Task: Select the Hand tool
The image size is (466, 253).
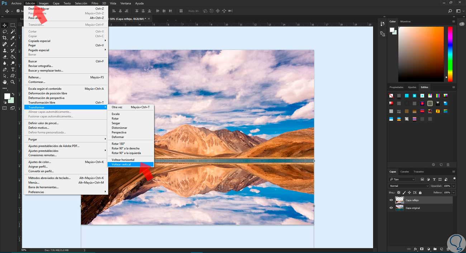Action: (x=5, y=82)
